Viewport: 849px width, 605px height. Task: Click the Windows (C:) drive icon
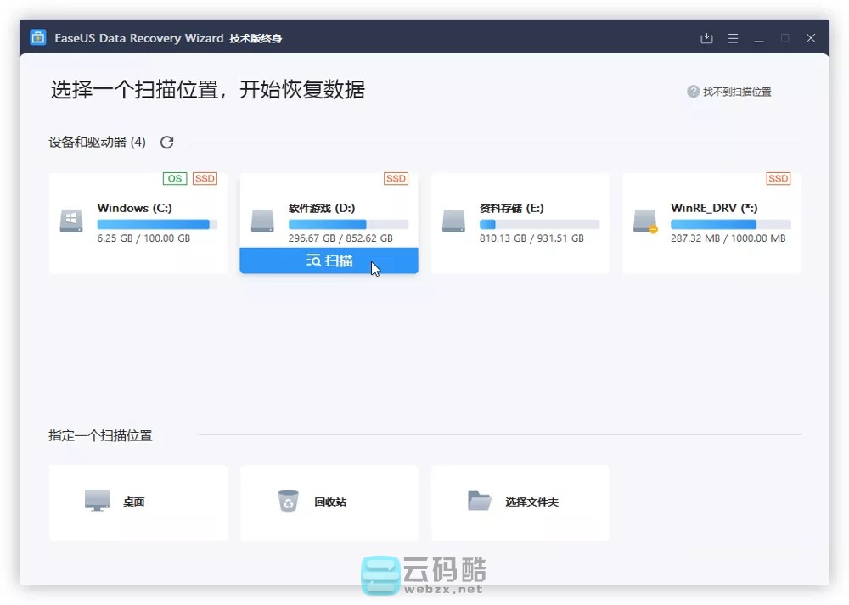click(x=71, y=221)
